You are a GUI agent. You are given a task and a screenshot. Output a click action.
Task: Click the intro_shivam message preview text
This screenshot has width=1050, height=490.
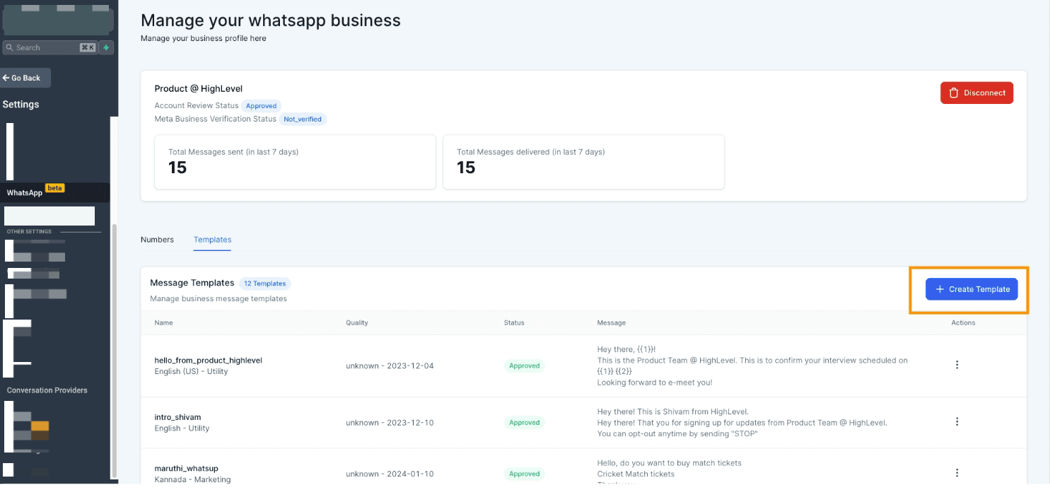pos(742,423)
